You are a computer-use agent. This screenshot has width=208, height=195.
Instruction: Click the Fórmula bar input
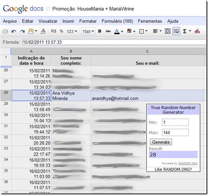[114, 42]
